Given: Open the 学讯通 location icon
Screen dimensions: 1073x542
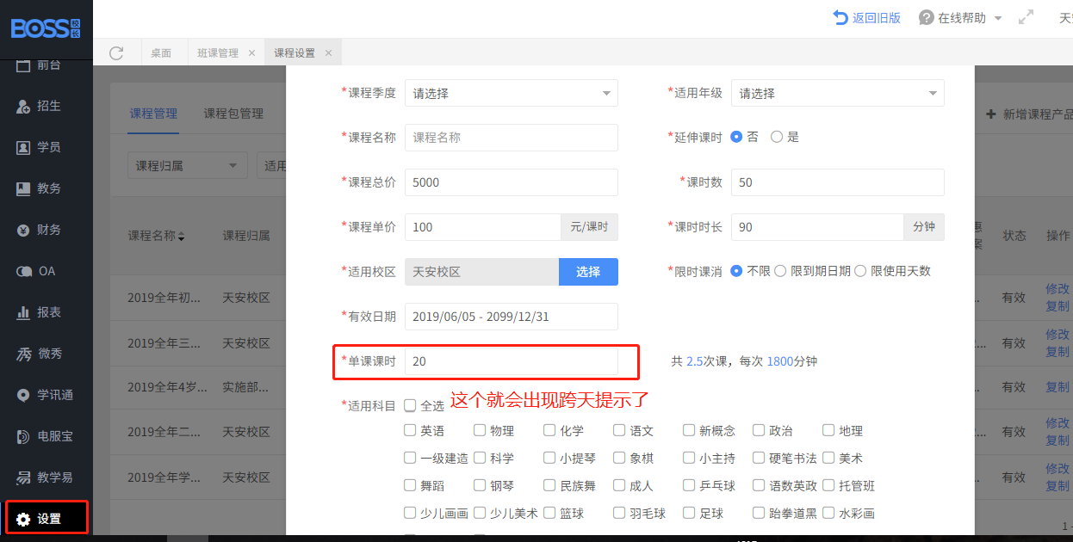Looking at the screenshot, I should click(x=23, y=395).
